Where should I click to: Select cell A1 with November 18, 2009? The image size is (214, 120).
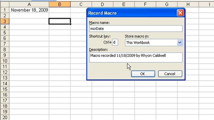point(29,10)
